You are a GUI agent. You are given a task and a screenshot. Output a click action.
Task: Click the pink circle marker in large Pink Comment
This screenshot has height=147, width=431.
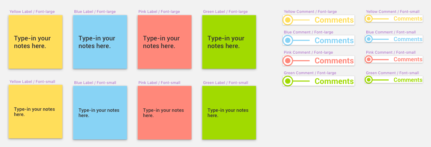288,61
